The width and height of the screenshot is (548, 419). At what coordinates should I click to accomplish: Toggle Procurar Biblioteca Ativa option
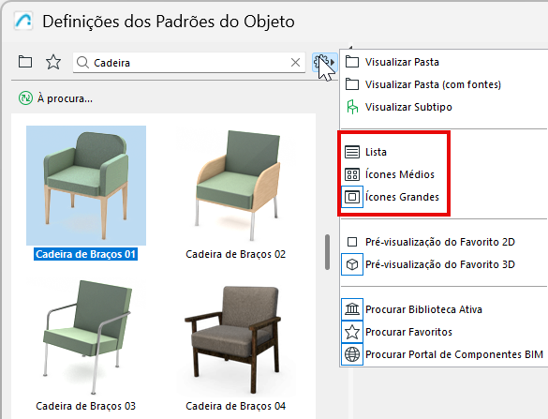423,309
